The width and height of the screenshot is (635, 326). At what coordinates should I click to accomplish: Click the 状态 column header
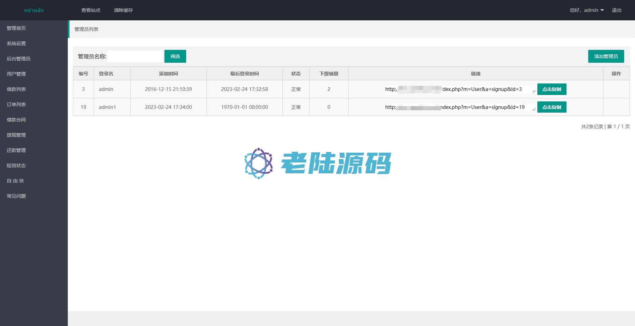pos(296,74)
